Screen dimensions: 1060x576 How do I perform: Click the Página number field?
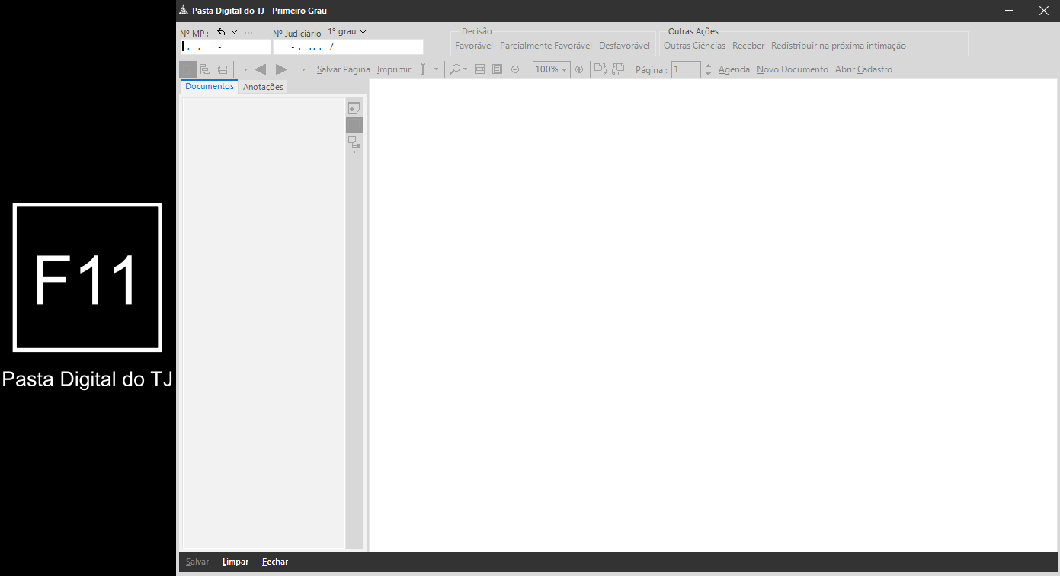point(686,69)
